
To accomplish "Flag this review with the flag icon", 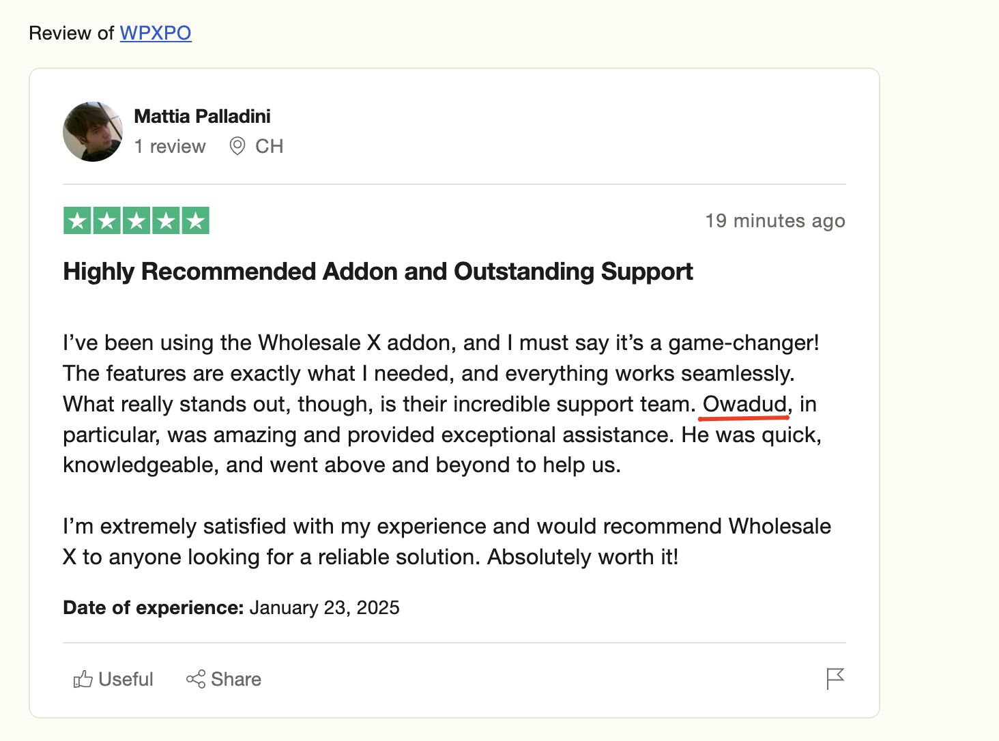I will (835, 679).
